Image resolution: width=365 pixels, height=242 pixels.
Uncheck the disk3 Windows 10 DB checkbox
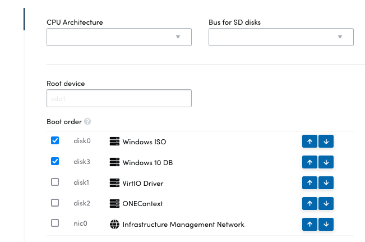[x=55, y=162]
